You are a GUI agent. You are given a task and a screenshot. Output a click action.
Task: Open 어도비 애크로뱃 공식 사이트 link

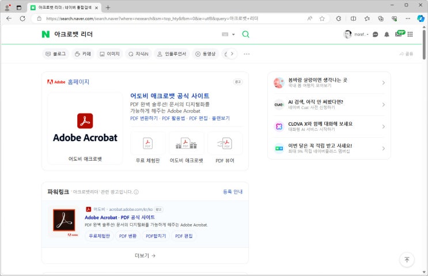[169, 96]
